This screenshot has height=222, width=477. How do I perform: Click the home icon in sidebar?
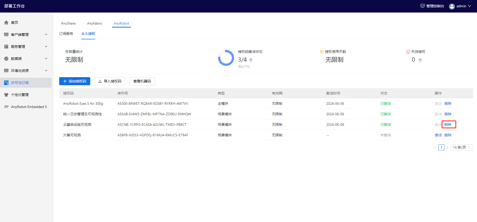click(x=6, y=23)
